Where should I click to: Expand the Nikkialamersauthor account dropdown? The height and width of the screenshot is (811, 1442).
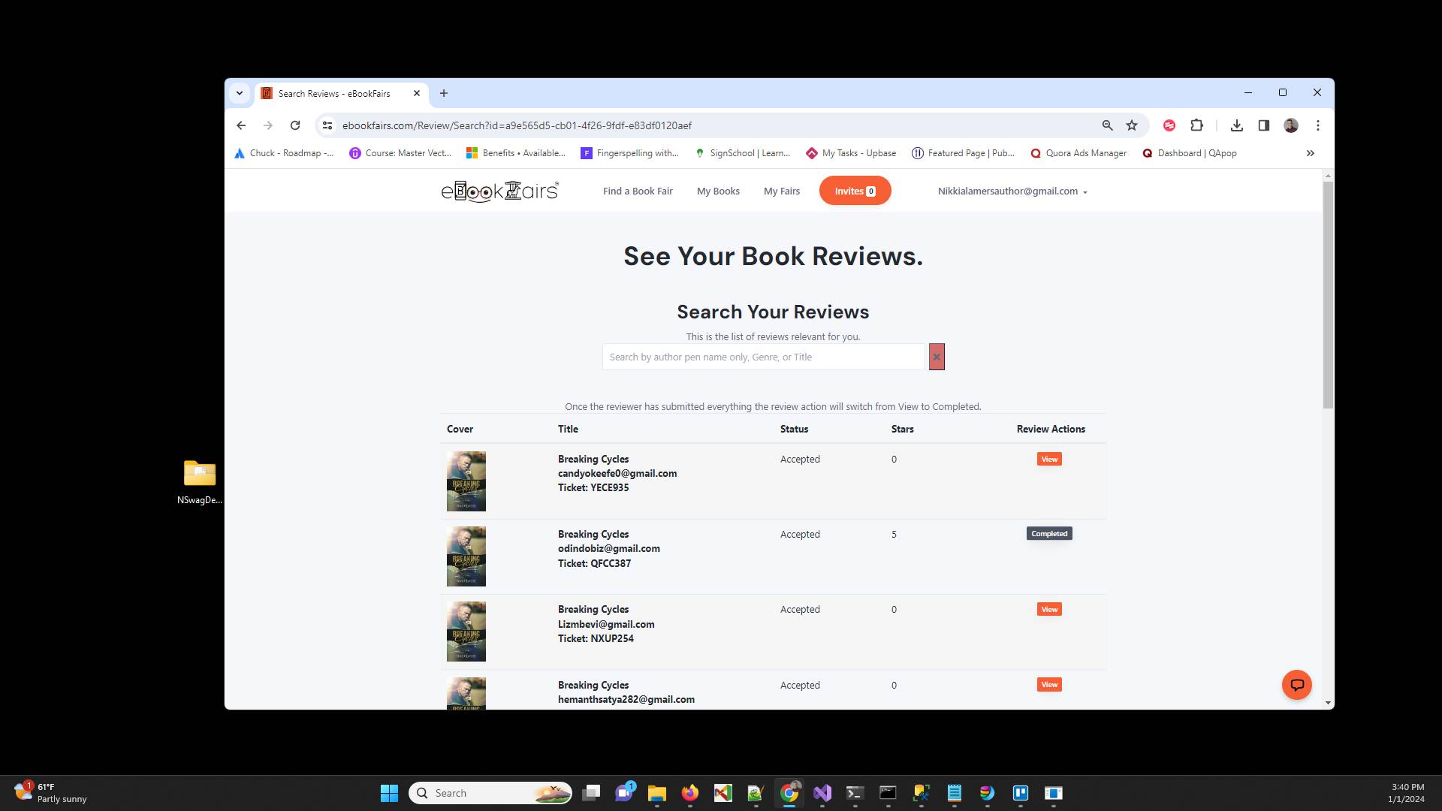1012,191
